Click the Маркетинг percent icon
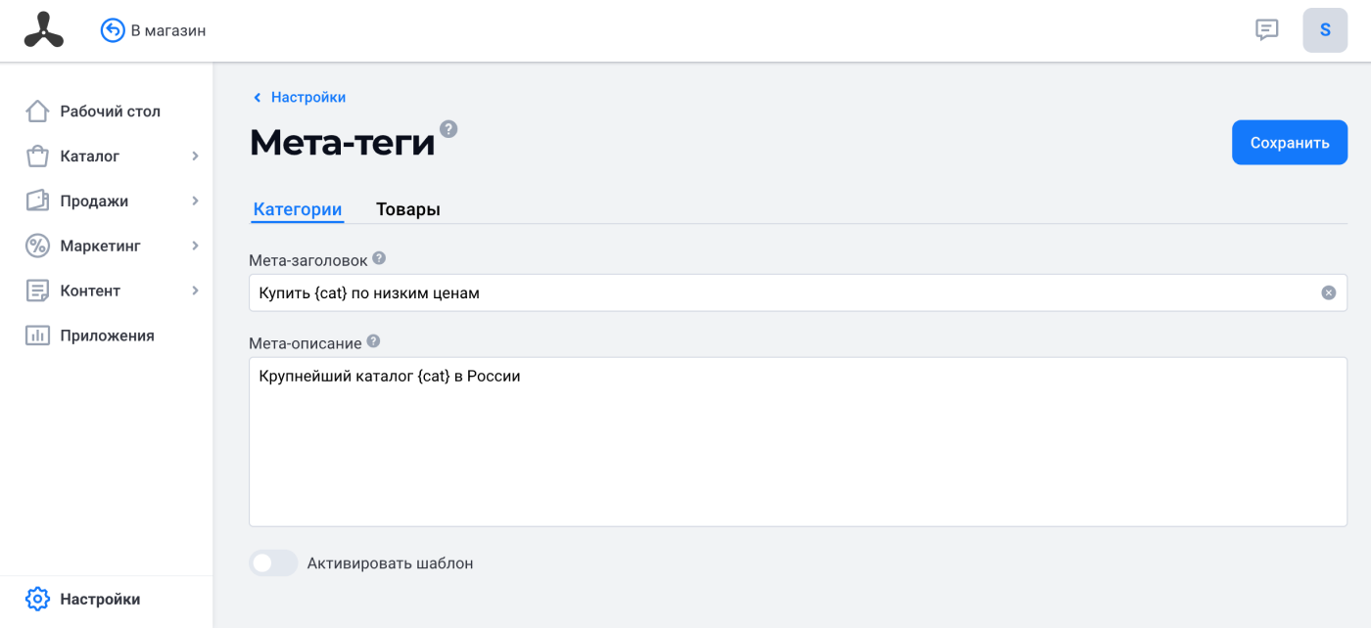The height and width of the screenshot is (628, 1371). coord(37,246)
